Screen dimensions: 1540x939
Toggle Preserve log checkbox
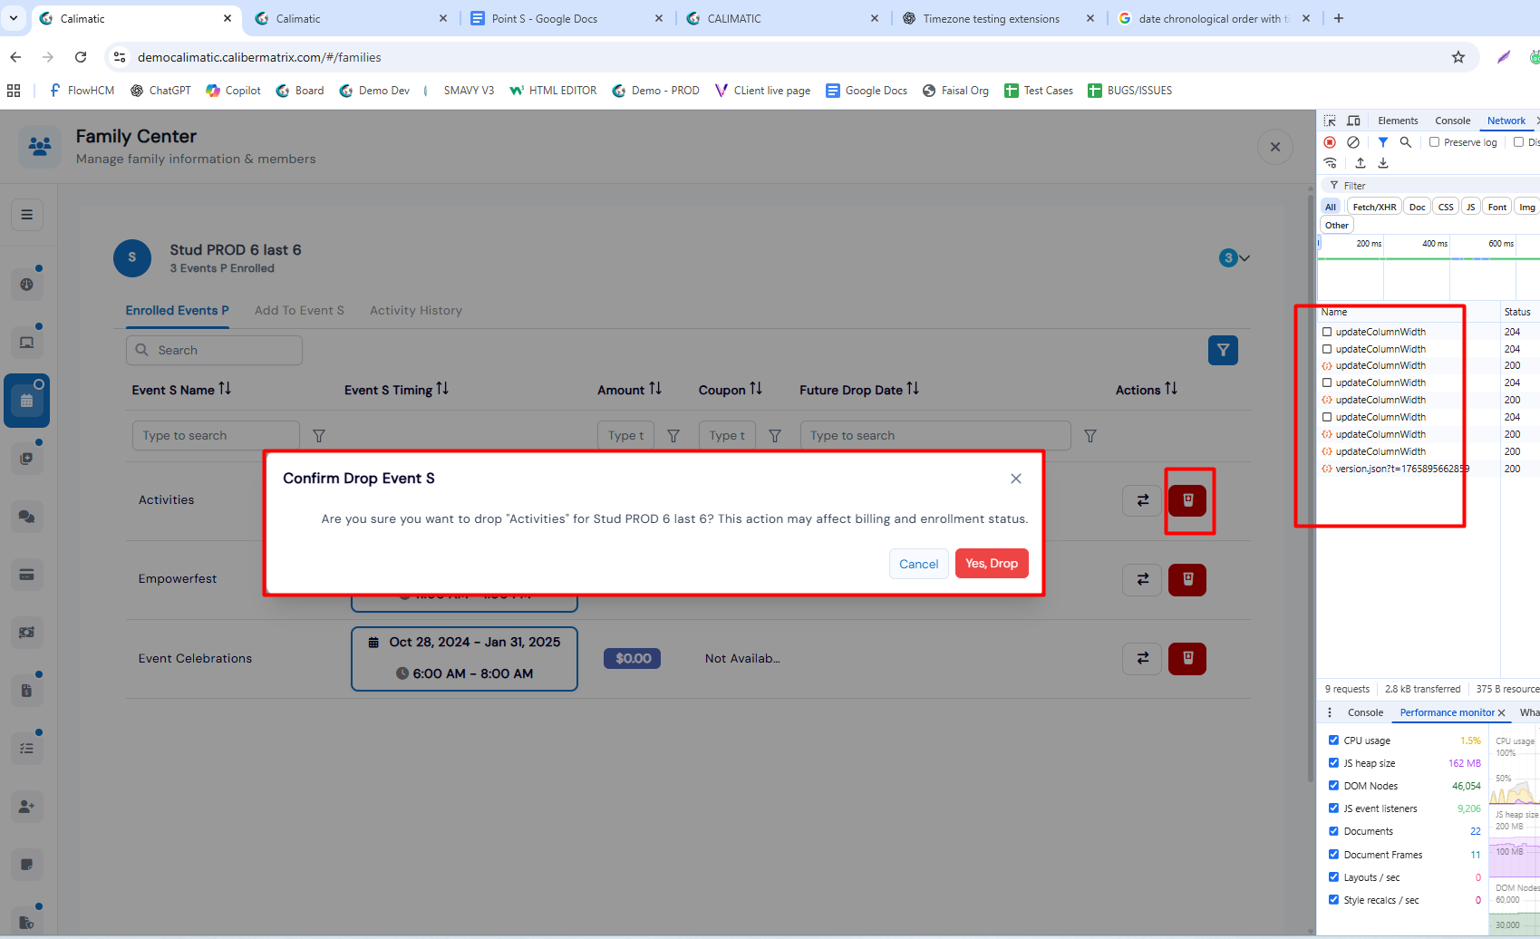pos(1434,142)
